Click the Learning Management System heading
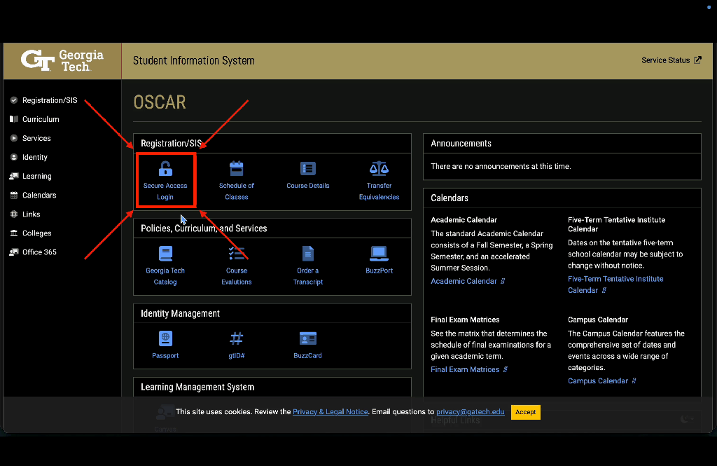Screen dimensions: 717x466 click(197, 388)
